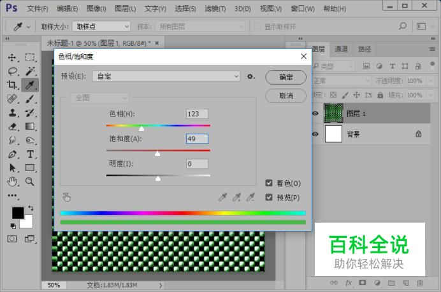
Task: Select the Rectangular Marquee tool
Action: tap(30, 57)
